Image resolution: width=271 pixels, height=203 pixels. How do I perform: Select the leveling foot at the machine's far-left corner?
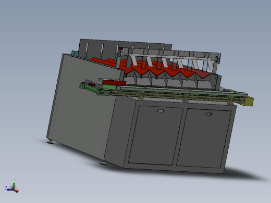[x=51, y=142]
